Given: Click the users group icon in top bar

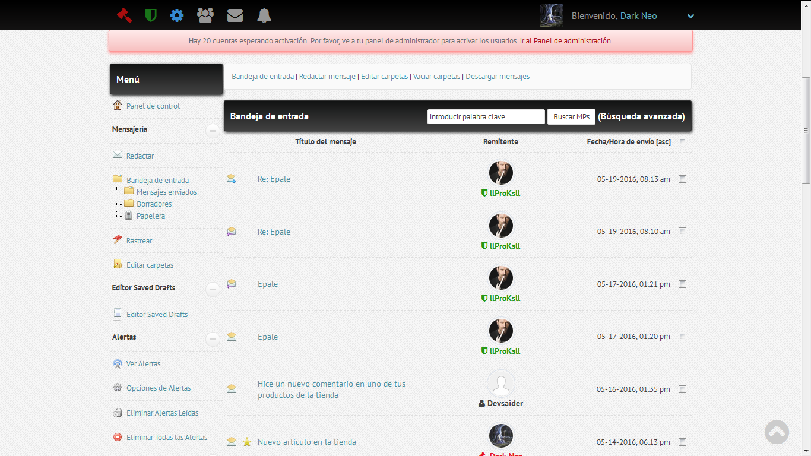Looking at the screenshot, I should pyautogui.click(x=205, y=15).
